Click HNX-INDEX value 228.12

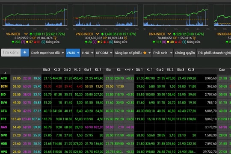[181, 34]
